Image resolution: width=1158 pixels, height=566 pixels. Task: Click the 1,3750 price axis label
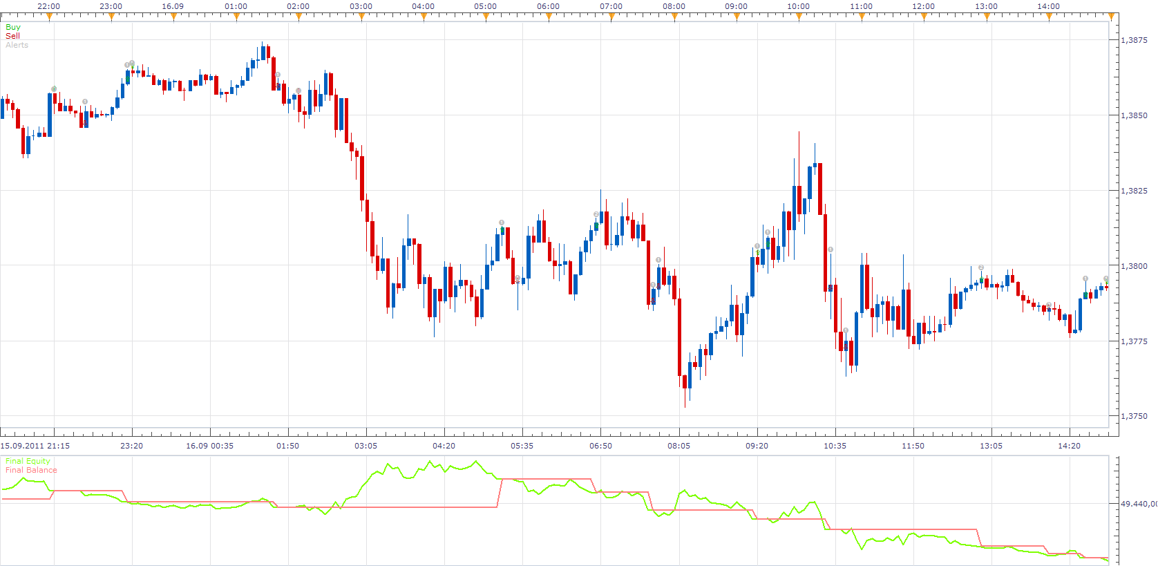[x=1135, y=416]
